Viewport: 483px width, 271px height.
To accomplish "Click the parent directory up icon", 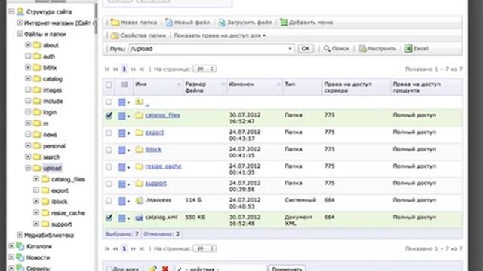I will (139, 102).
